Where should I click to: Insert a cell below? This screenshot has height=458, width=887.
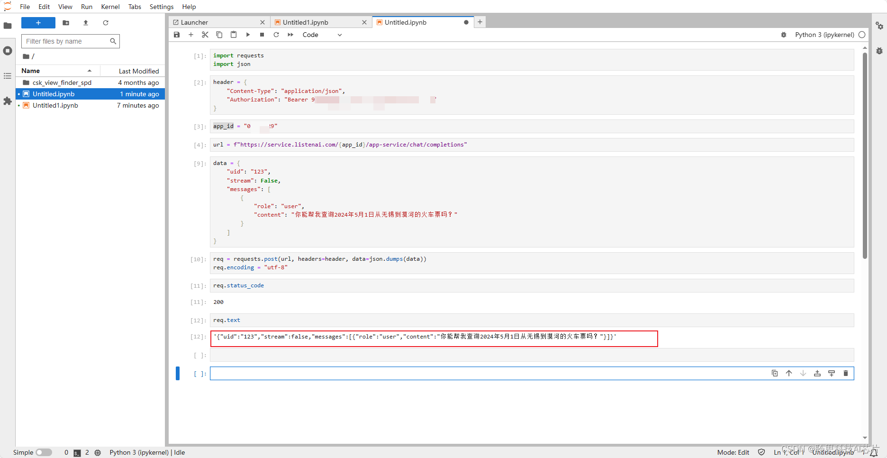click(191, 35)
